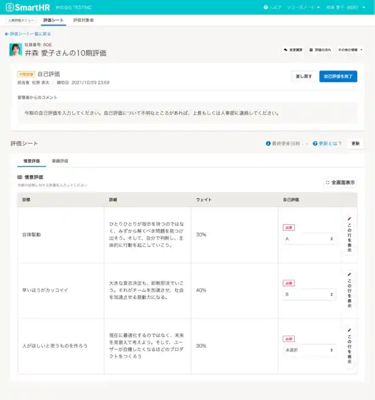Click the employee profile photo
375x400 pixels.
click(x=16, y=49)
